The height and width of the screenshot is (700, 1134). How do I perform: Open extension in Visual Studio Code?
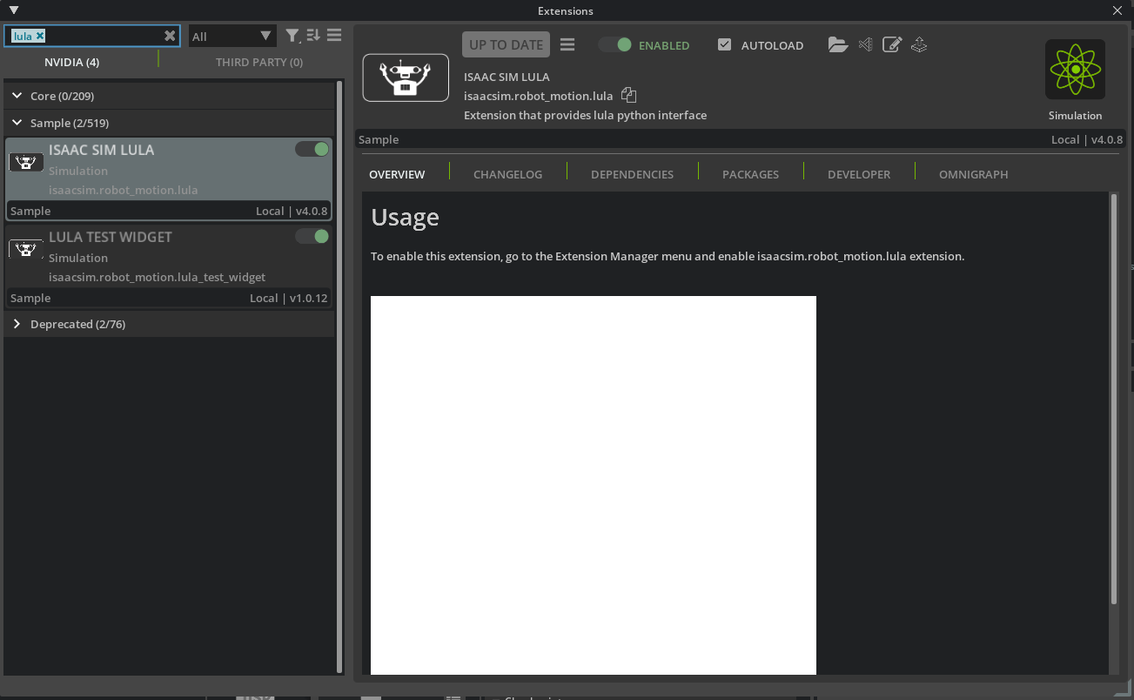point(865,45)
